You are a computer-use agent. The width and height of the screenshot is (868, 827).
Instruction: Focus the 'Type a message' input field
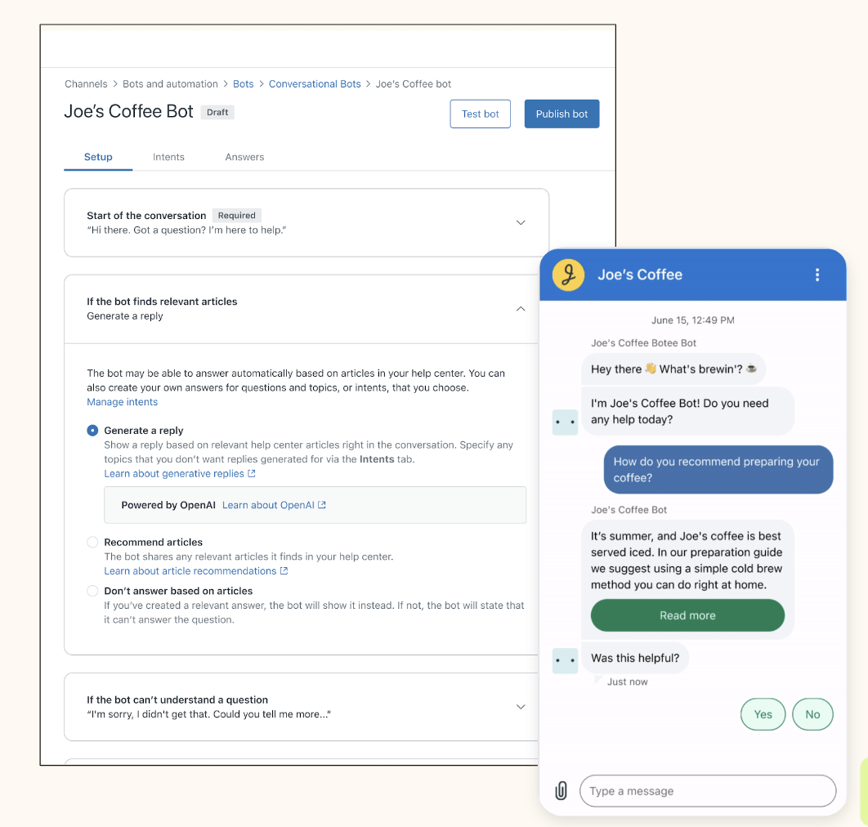pyautogui.click(x=708, y=791)
